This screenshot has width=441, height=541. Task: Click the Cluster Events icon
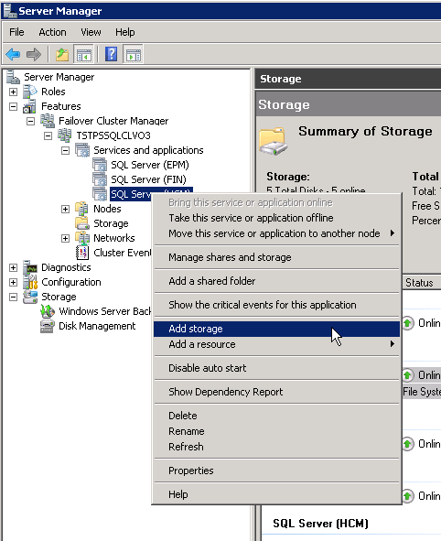point(82,253)
